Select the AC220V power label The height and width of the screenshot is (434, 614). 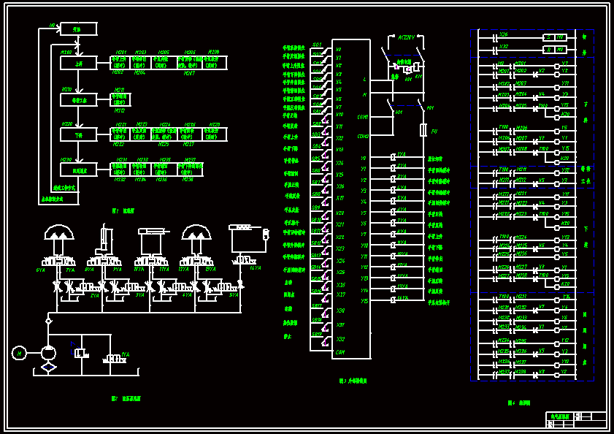(406, 38)
